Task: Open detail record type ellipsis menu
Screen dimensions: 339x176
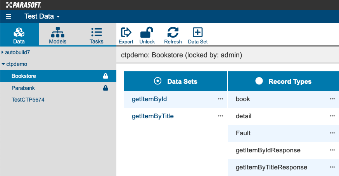Action: coord(332,116)
